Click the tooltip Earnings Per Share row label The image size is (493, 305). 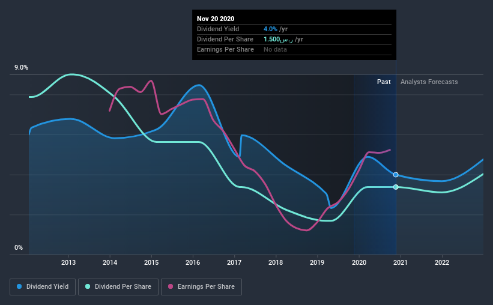(225, 49)
